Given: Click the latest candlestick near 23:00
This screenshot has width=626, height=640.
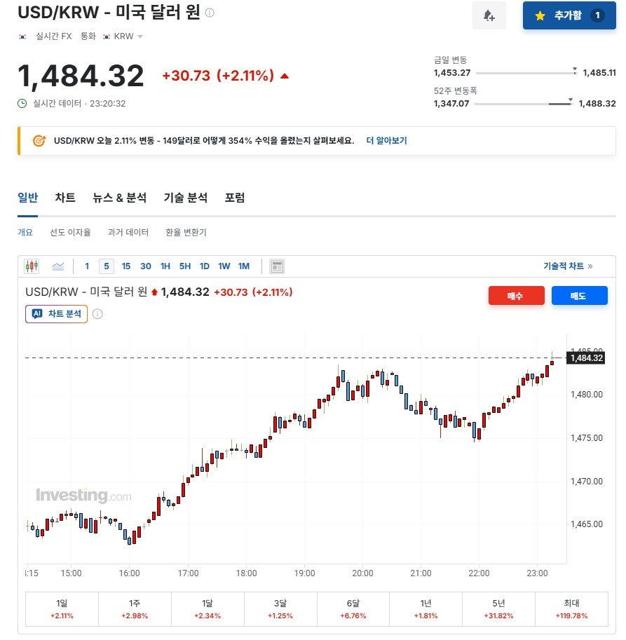Looking at the screenshot, I should 552,362.
